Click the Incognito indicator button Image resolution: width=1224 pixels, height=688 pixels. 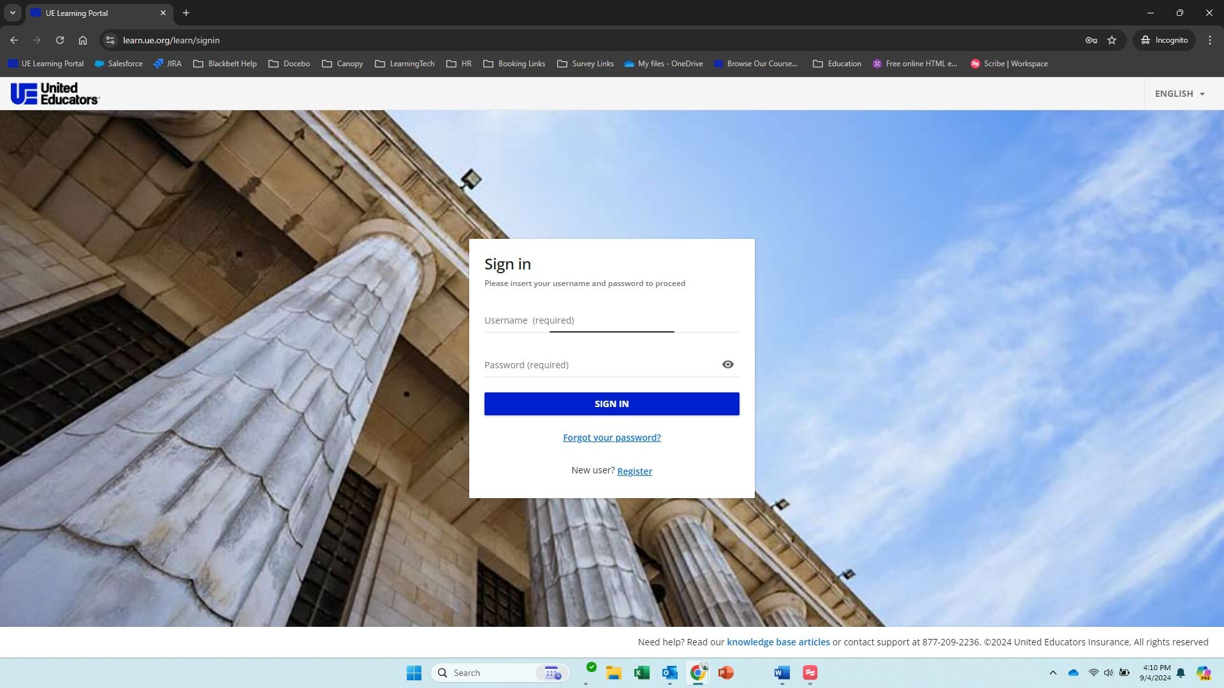coord(1164,40)
